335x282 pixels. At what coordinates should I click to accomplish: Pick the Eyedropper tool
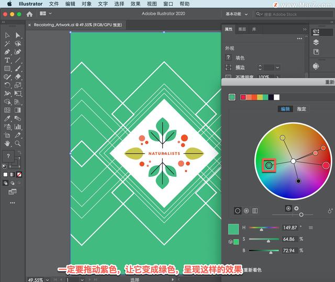coord(7,118)
